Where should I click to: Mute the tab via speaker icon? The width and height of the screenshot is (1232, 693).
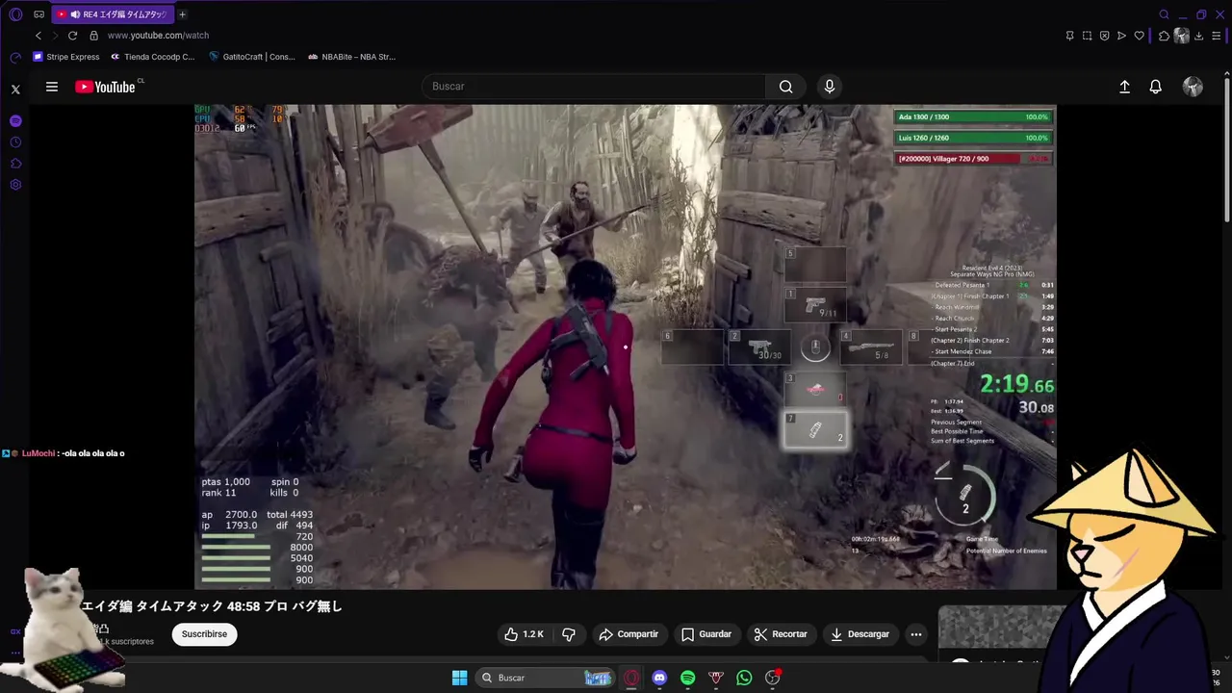click(x=74, y=14)
